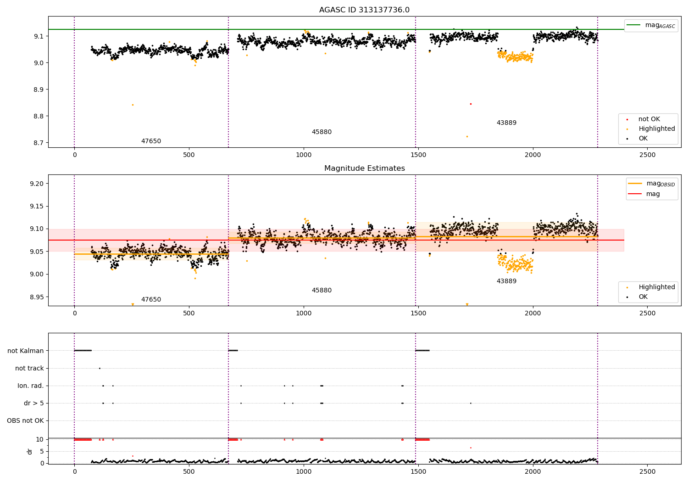Click the 8.8 tick on the AGASC plot

(x=39, y=116)
